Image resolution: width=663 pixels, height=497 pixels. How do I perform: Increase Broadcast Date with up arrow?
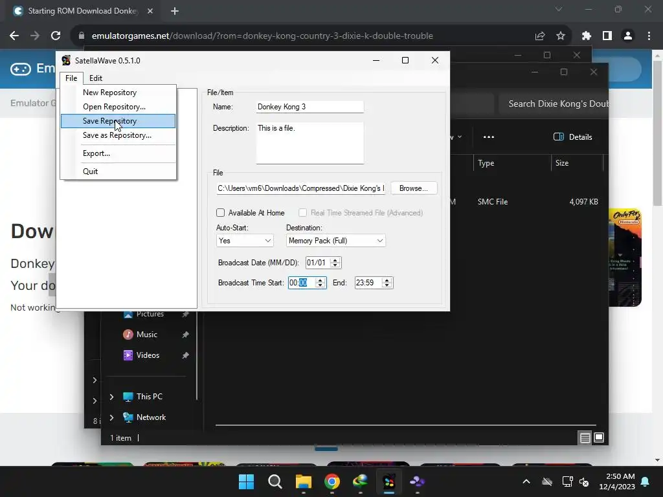pyautogui.click(x=335, y=260)
